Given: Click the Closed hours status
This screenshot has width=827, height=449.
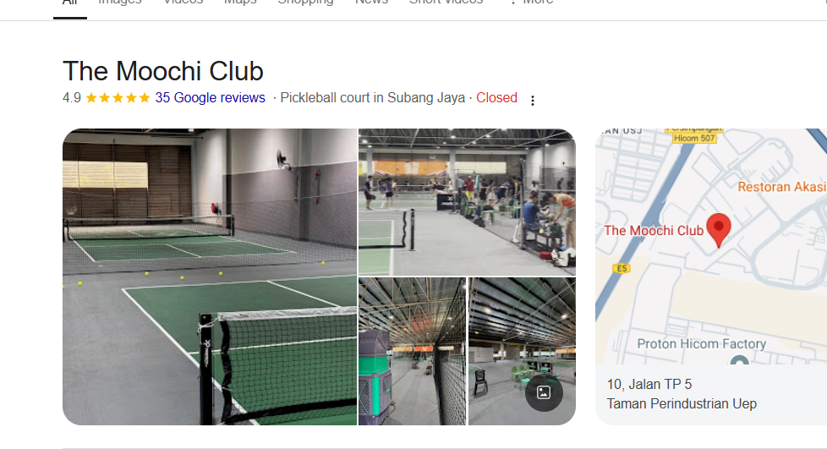Looking at the screenshot, I should coord(496,97).
